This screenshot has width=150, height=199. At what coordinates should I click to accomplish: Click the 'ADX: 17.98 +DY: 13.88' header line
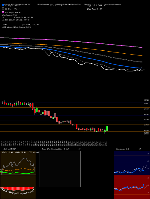19,153
